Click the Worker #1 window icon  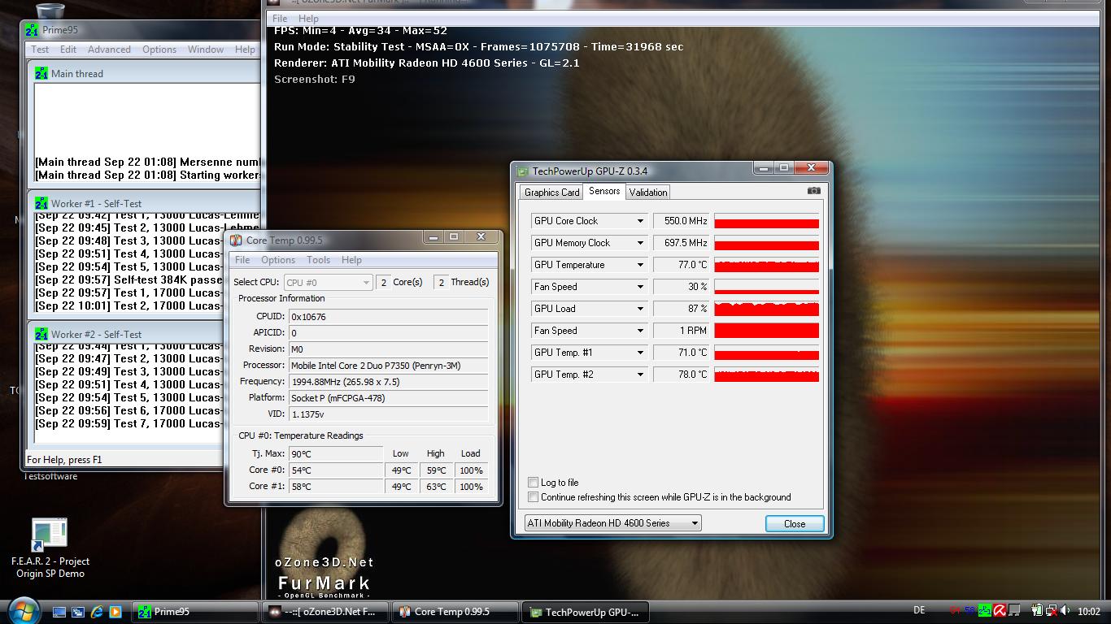click(x=41, y=203)
